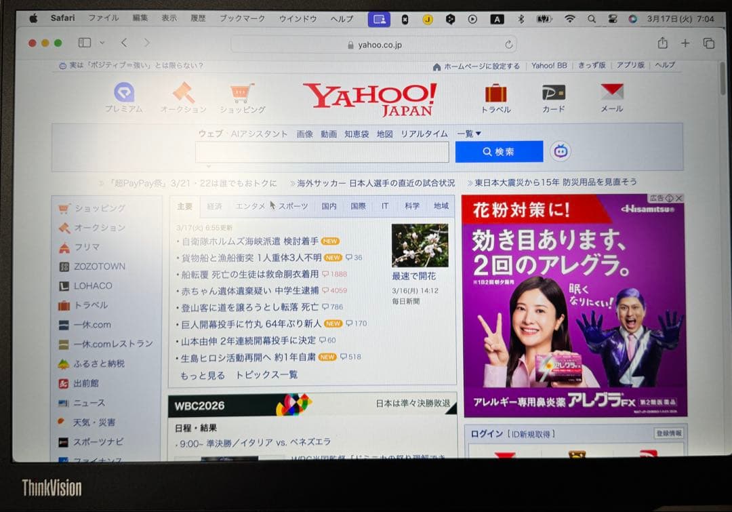Image resolution: width=732 pixels, height=512 pixels.
Task: Select the 科学 news tab
Action: pyautogui.click(x=412, y=206)
